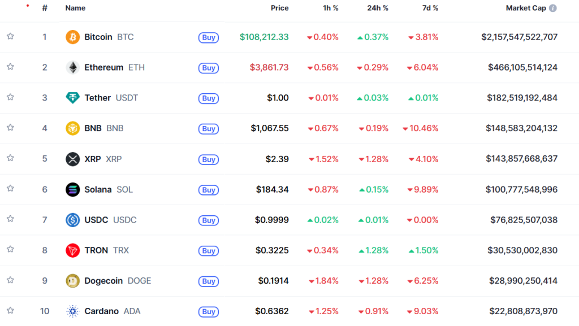Sort coins by Name header
This screenshot has height=326, width=579.
(x=75, y=8)
